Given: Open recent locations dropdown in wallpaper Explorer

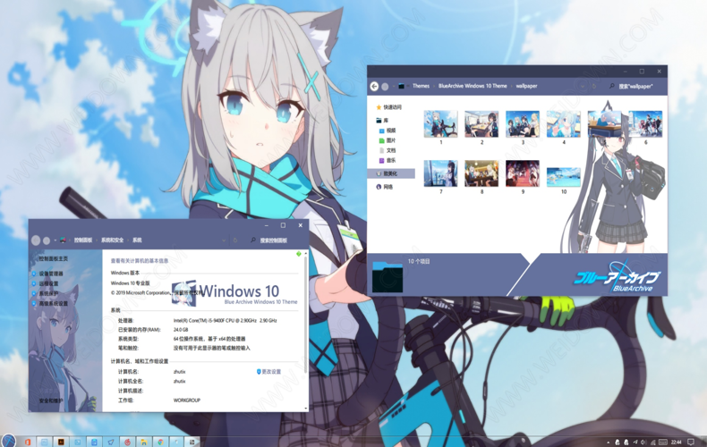Looking at the screenshot, I should point(393,86).
